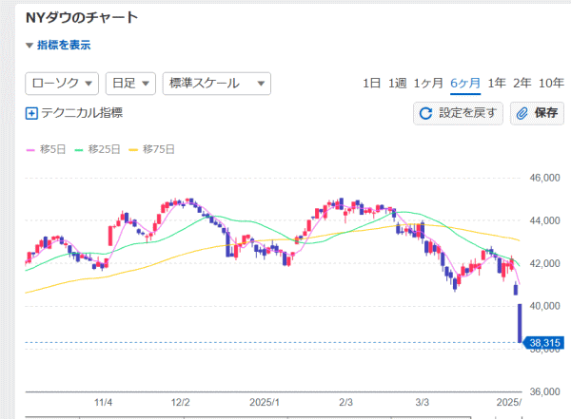Select the 1週 time range
This screenshot has width=571, height=419.
(x=397, y=84)
